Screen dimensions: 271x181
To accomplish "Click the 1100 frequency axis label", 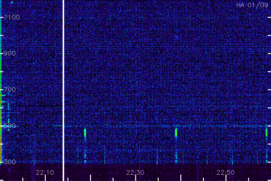I will (12, 17).
